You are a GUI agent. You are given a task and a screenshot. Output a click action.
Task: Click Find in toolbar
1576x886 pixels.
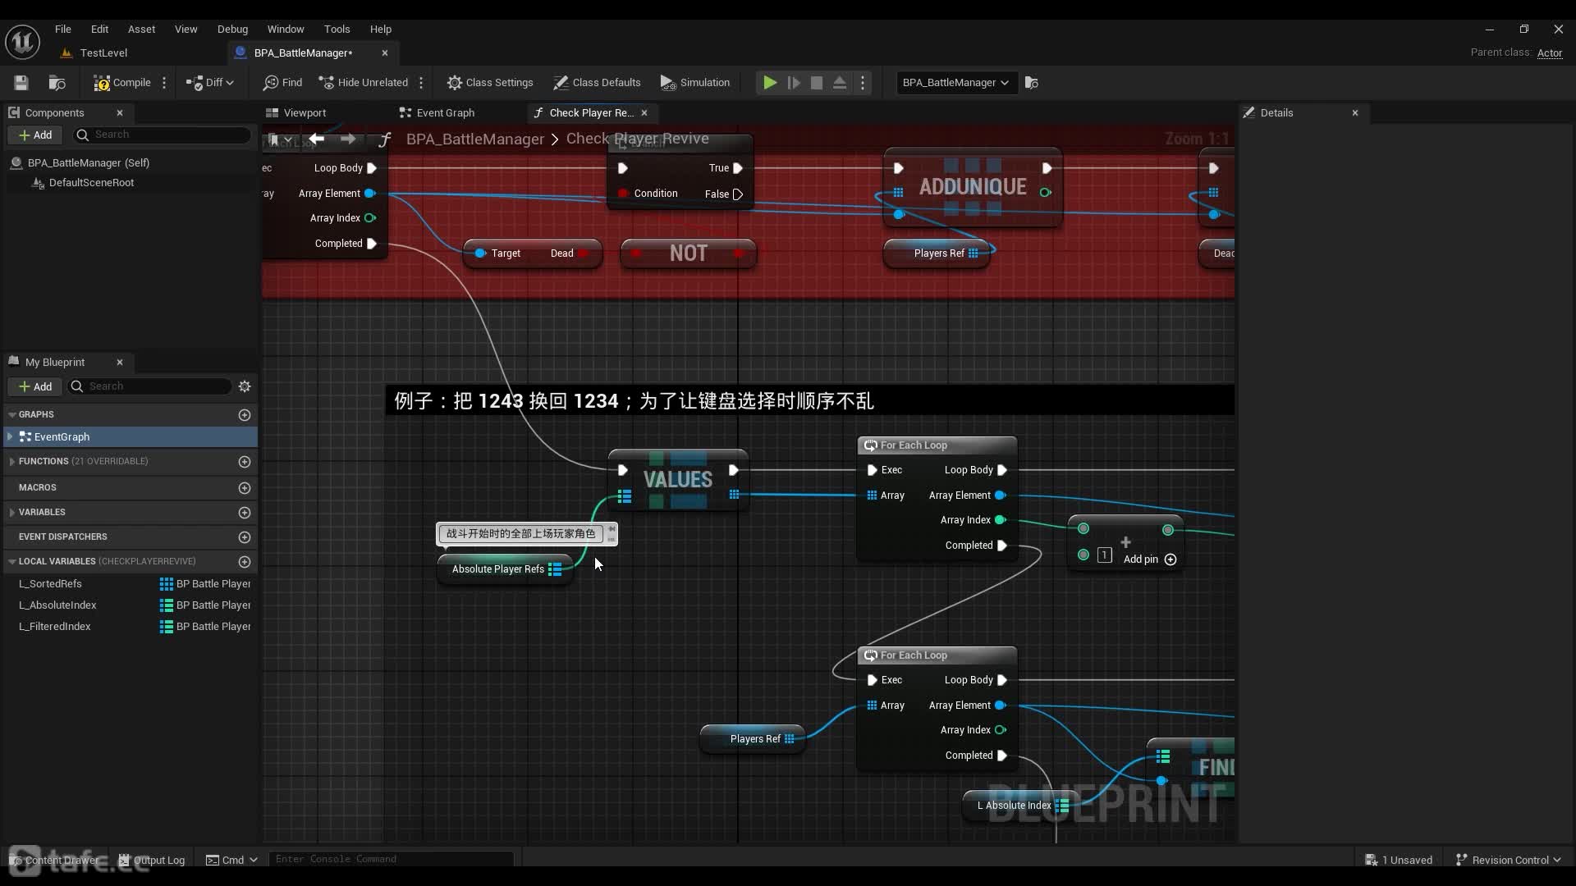tap(282, 82)
